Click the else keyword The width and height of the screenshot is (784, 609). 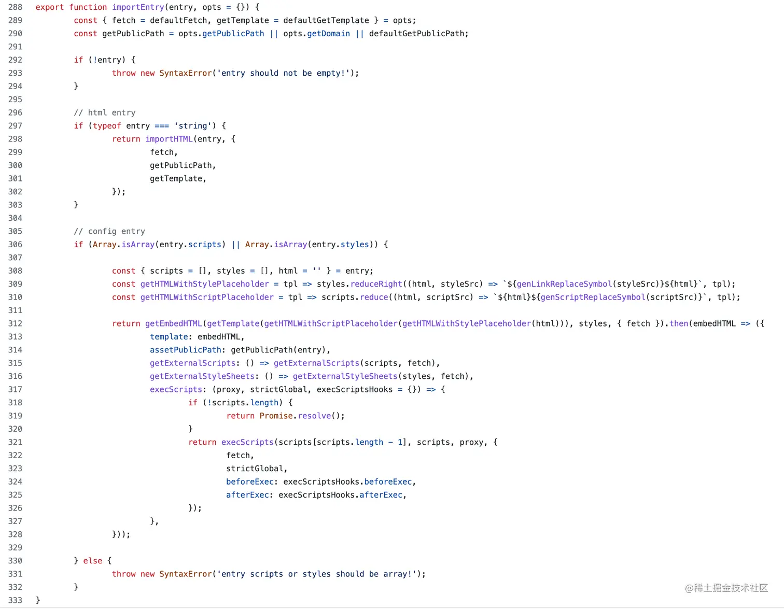(93, 561)
